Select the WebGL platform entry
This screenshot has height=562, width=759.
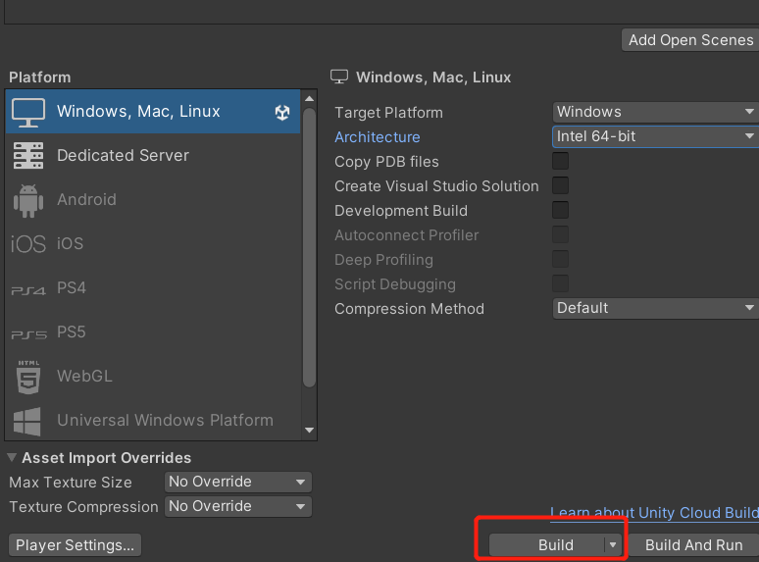pos(153,376)
